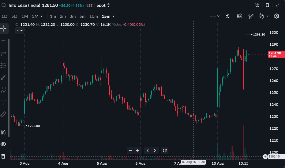
Task: Select the 2m interval
Action: [63, 16]
